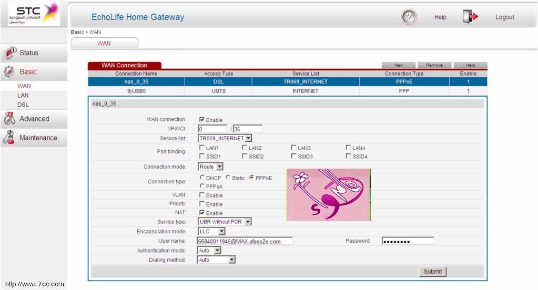Viewport: 538px width, 290px height.
Task: Select the LAN submenu item
Action: click(23, 95)
